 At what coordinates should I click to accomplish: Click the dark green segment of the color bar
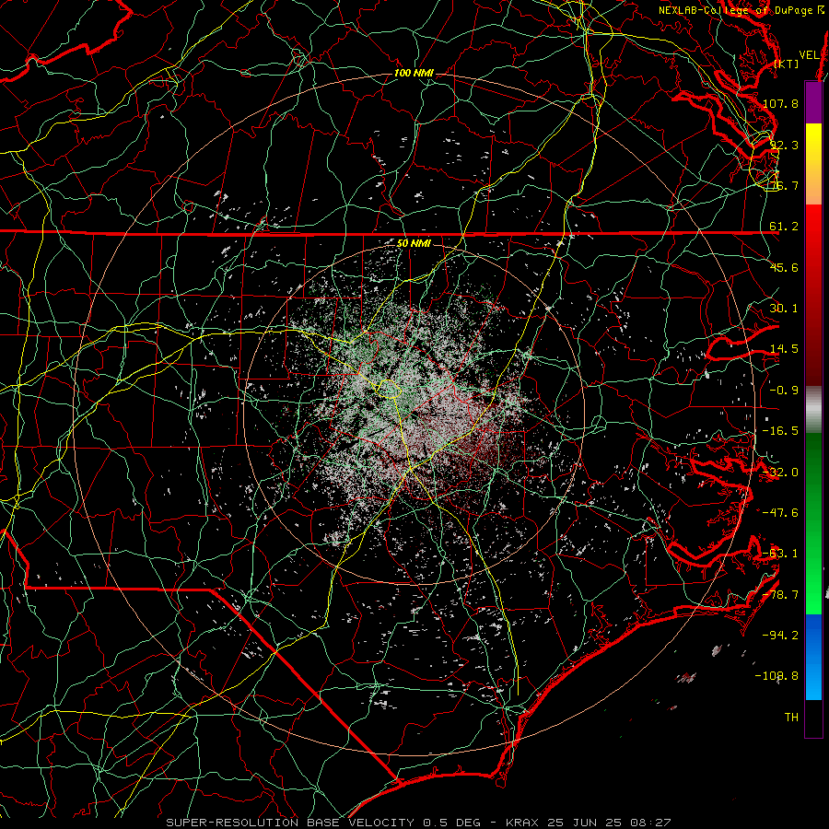click(x=813, y=476)
